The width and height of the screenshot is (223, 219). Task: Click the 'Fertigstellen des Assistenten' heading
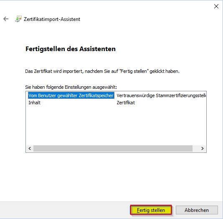[x=71, y=49]
